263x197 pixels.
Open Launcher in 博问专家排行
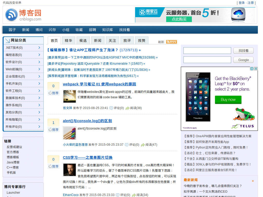13,193
